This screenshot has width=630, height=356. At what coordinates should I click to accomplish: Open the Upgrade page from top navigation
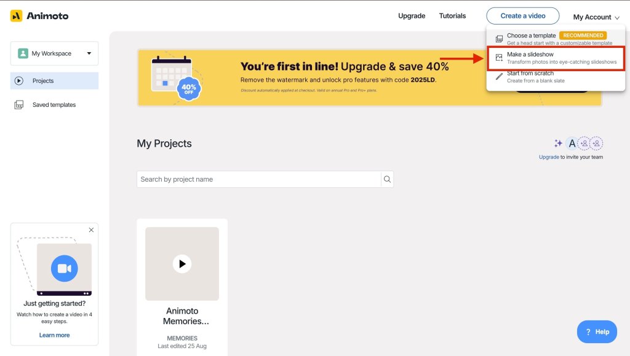pyautogui.click(x=412, y=15)
